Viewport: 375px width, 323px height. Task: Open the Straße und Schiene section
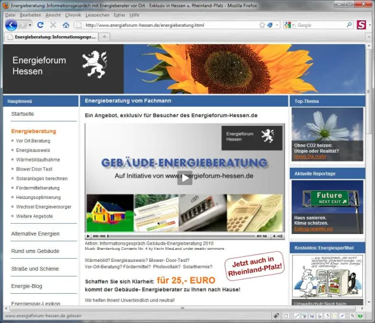[35, 269]
